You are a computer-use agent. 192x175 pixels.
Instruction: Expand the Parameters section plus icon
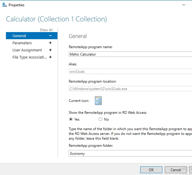point(50,43)
